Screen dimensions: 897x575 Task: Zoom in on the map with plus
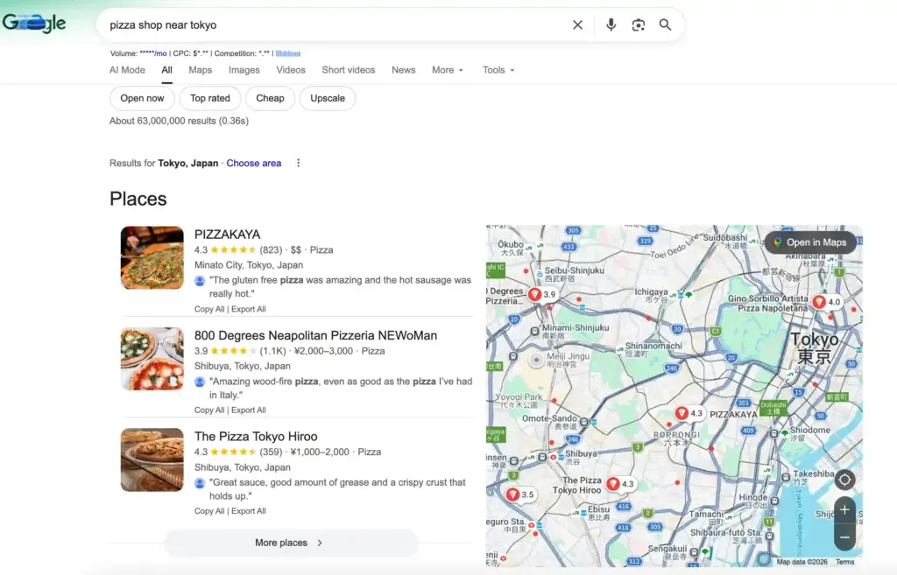844,510
